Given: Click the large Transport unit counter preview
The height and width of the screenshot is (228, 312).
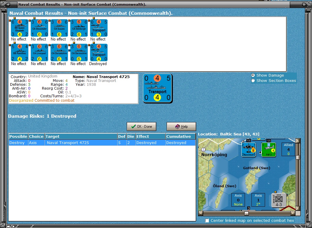Looking at the screenshot, I should [x=157, y=88].
